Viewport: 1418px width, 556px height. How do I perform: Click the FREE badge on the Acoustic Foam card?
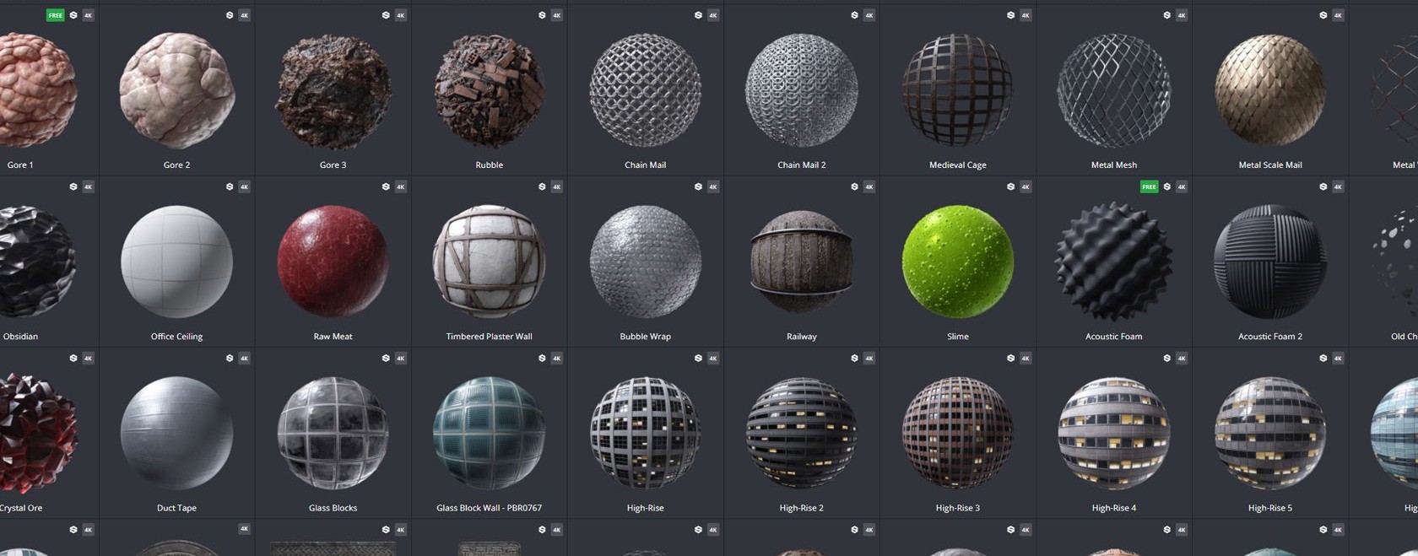[1149, 186]
